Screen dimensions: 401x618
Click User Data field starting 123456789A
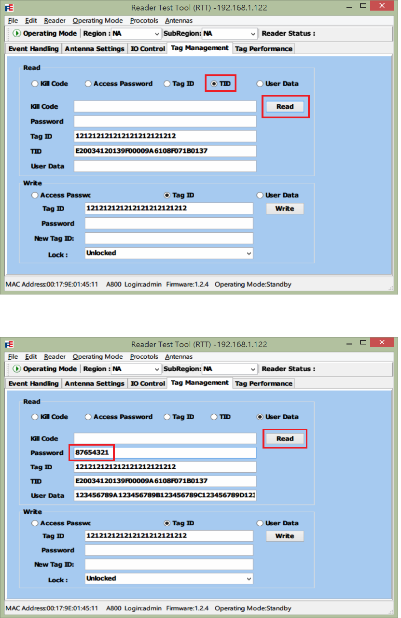165,496
